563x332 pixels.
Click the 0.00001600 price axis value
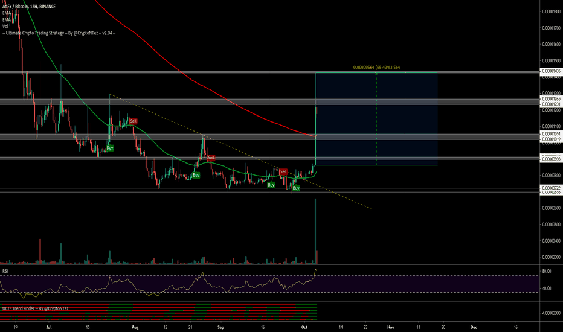(x=551, y=44)
